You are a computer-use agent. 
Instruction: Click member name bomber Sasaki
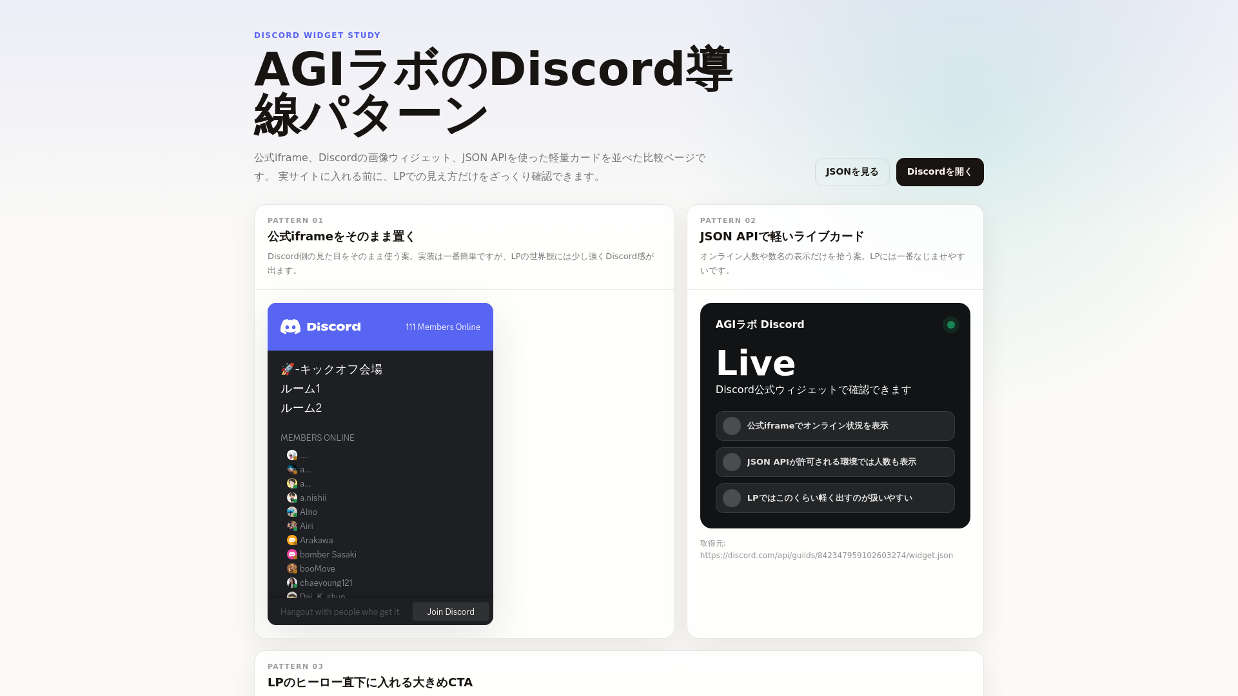pyautogui.click(x=328, y=554)
